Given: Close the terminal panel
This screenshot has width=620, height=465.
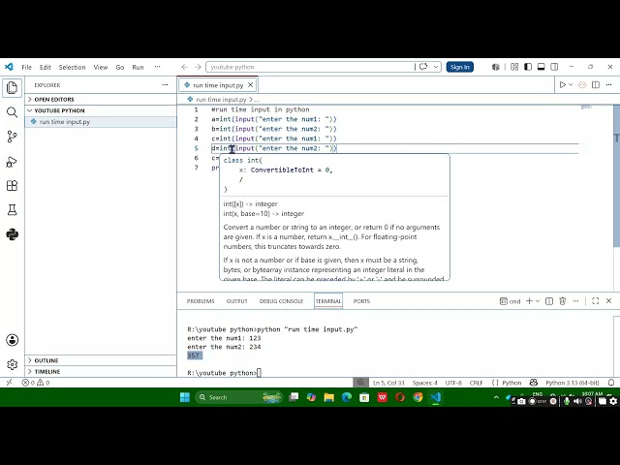Looking at the screenshot, I should [x=609, y=301].
